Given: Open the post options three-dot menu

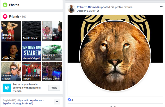Looking at the screenshot, I should tap(162, 7).
